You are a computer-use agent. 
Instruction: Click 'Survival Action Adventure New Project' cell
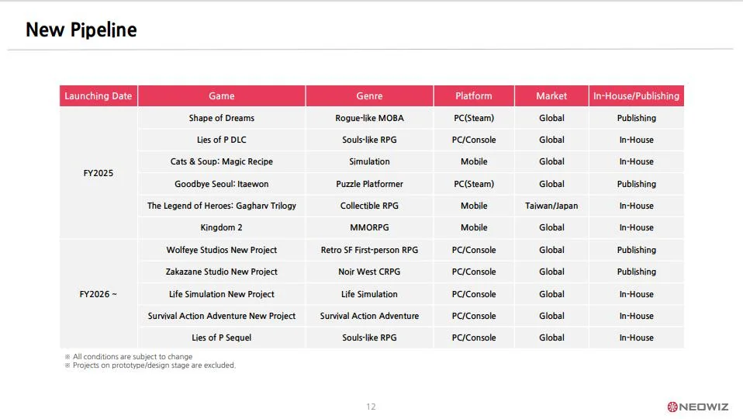[221, 316]
